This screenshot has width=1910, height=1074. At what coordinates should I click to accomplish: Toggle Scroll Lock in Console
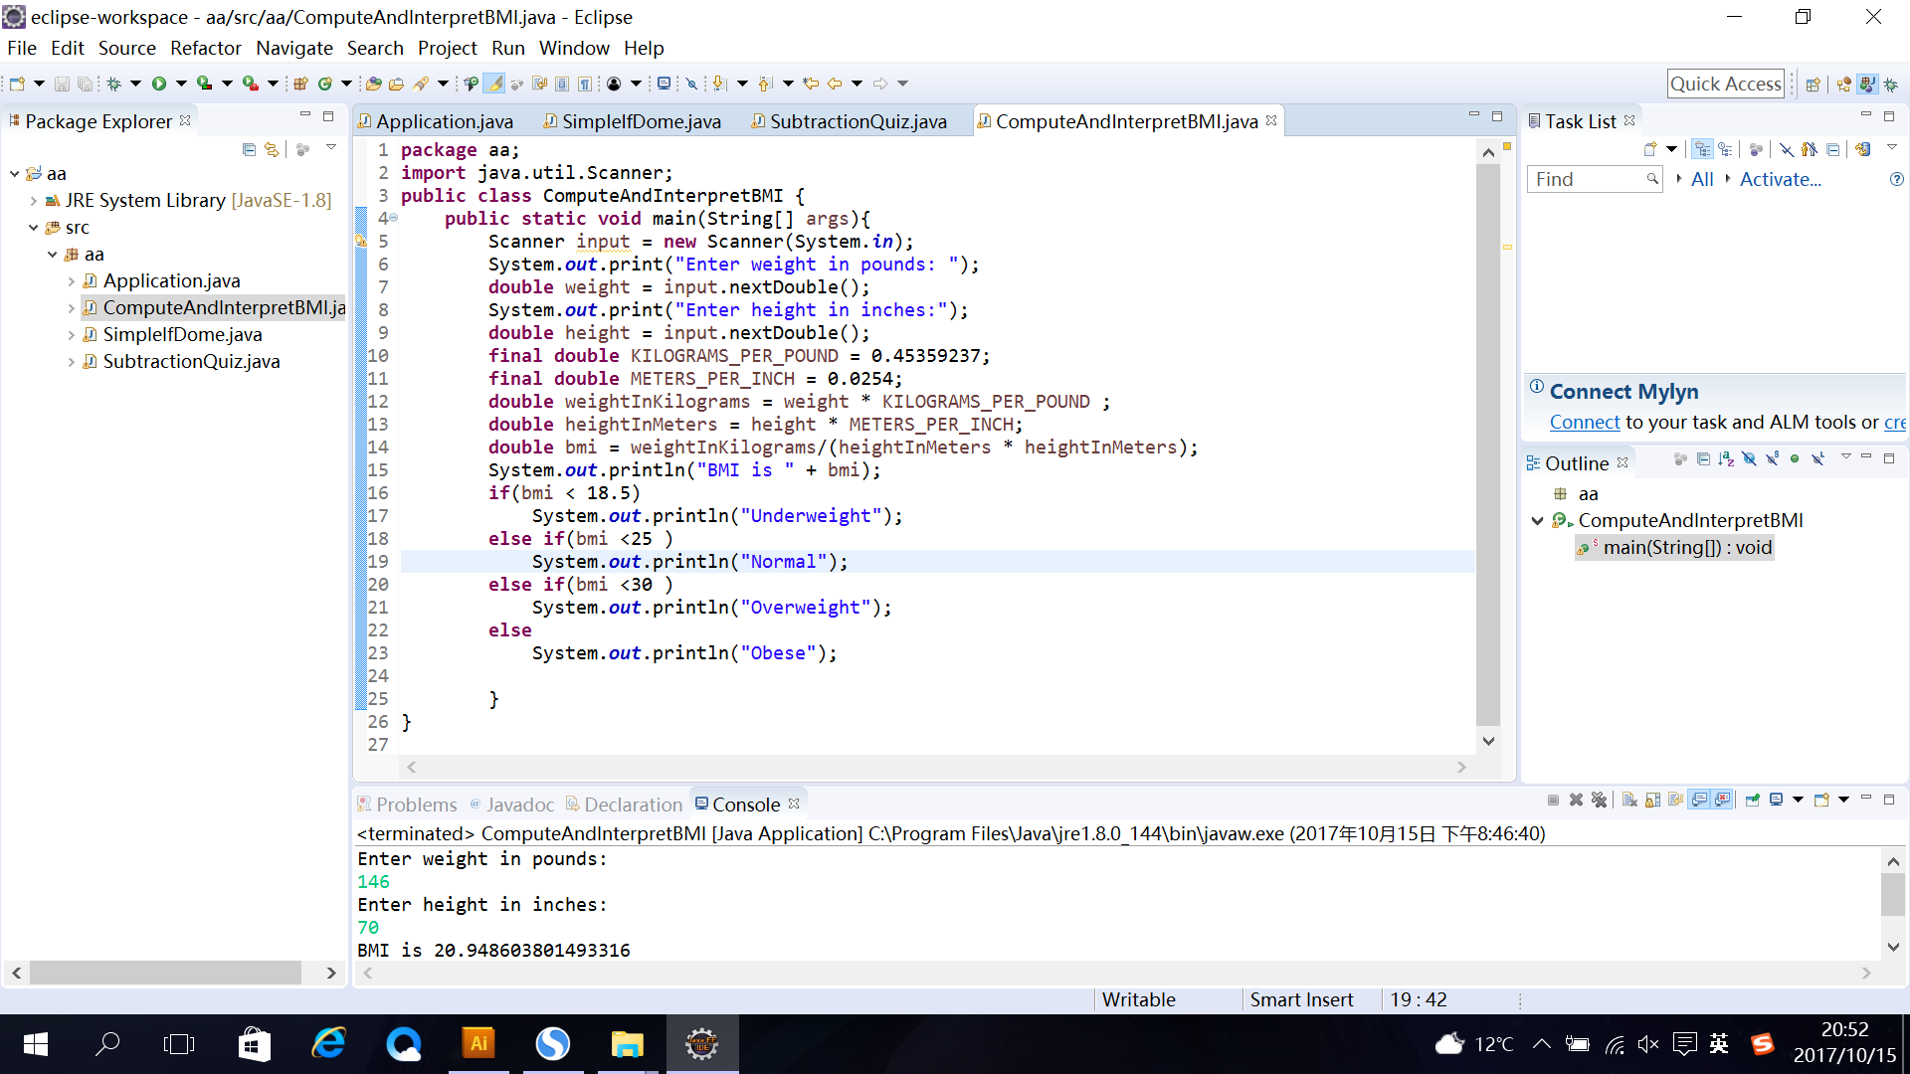coord(1652,800)
